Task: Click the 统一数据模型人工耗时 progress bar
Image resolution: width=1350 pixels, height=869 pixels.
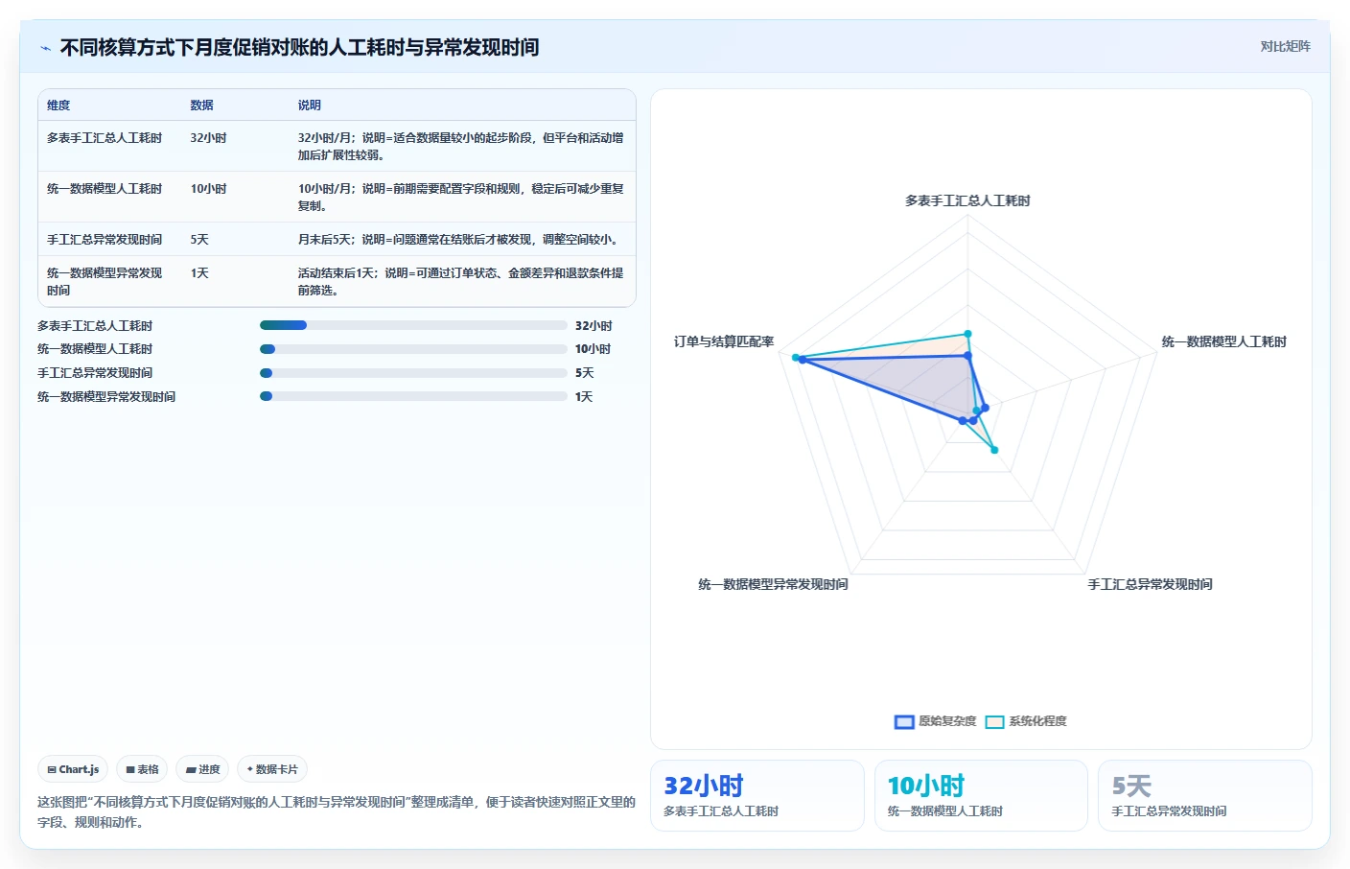Action: pos(413,349)
